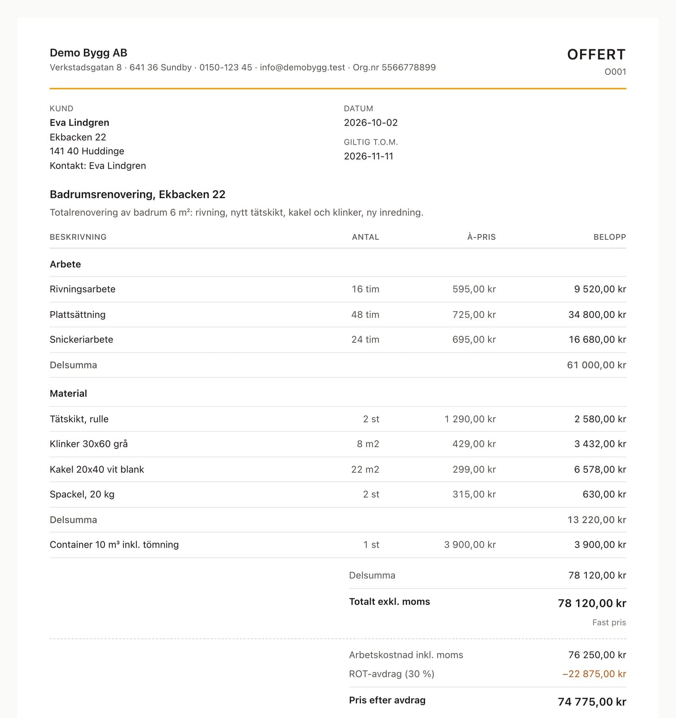The width and height of the screenshot is (676, 718).
Task: Click the Pris efter avdrag label
Action: pos(387,700)
